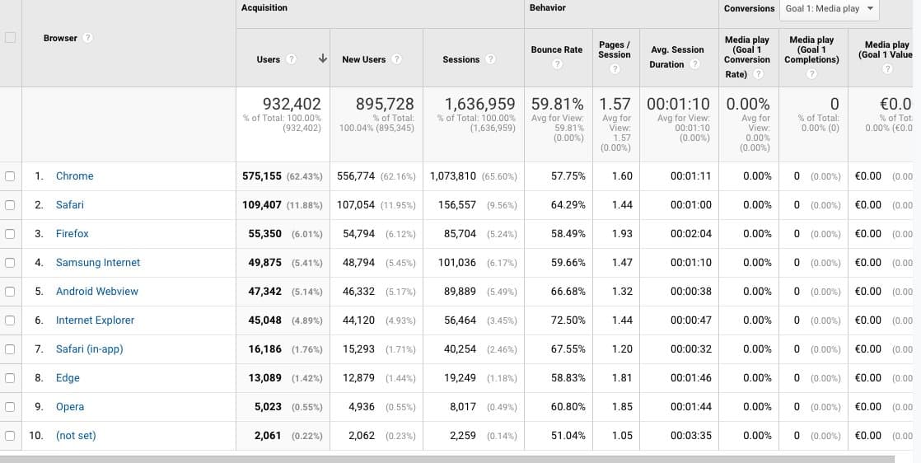Screen dimensions: 921x463
Task: Open the Safari browser link
Action: tap(69, 204)
